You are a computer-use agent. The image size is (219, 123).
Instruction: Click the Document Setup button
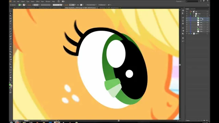pos(91,5)
